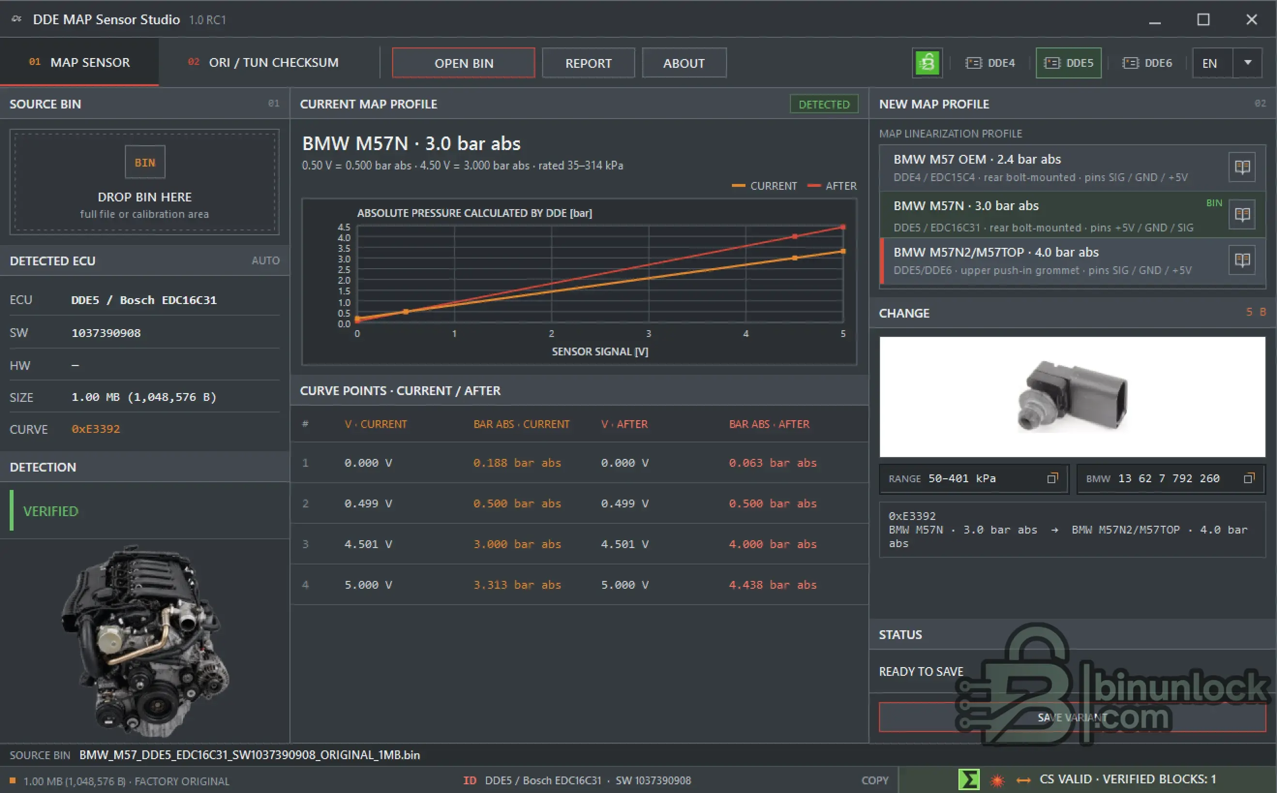
Task: Click the "4.000 bar abs" cell
Action: [773, 544]
